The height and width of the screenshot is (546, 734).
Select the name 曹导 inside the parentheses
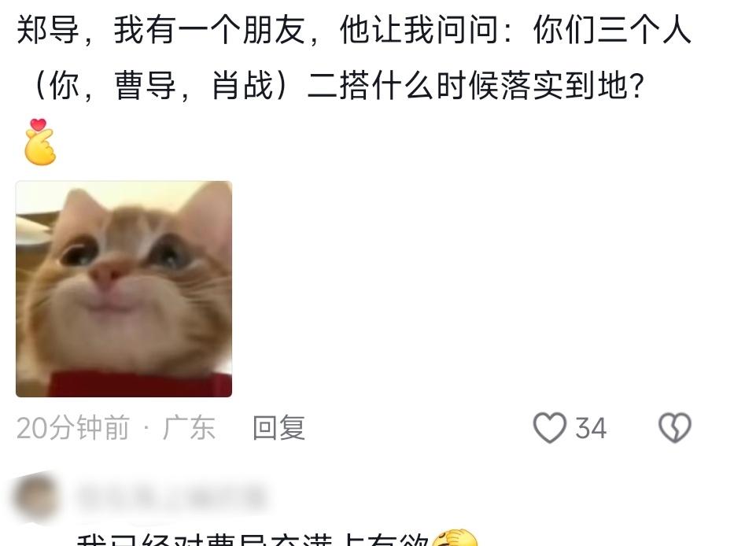145,86
